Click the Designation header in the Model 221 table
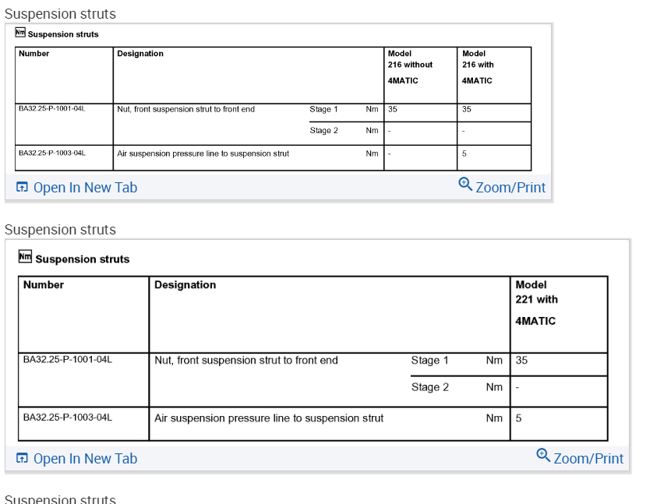664x504 pixels. pos(185,285)
